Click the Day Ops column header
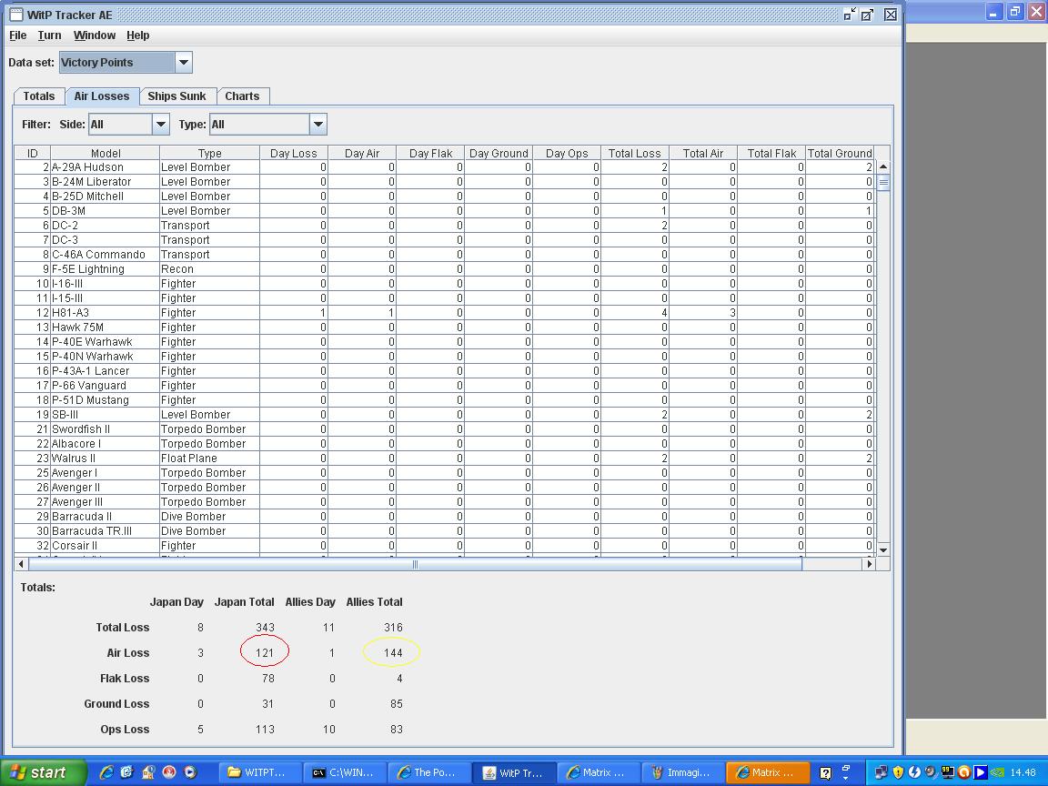This screenshot has width=1048, height=786. pyautogui.click(x=567, y=153)
